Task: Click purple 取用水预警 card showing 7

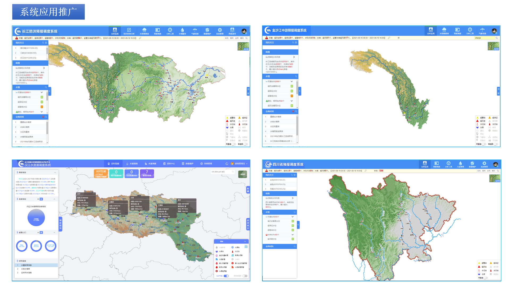Action: pyautogui.click(x=147, y=173)
